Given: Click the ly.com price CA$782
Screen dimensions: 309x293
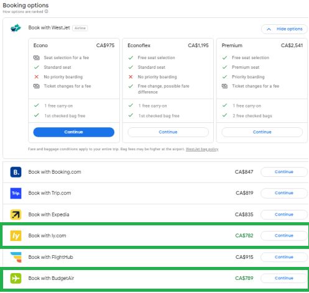Looking at the screenshot, I should (x=244, y=236).
